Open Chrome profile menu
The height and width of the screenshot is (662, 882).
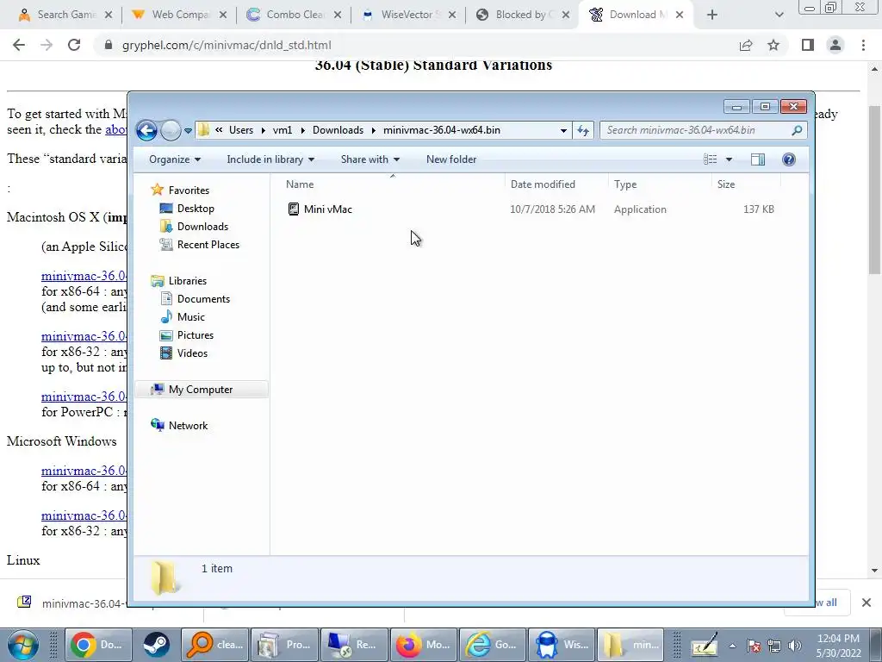coord(835,45)
